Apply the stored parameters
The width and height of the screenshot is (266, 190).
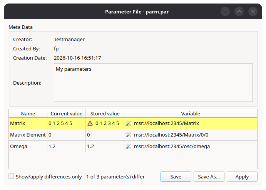(x=242, y=177)
